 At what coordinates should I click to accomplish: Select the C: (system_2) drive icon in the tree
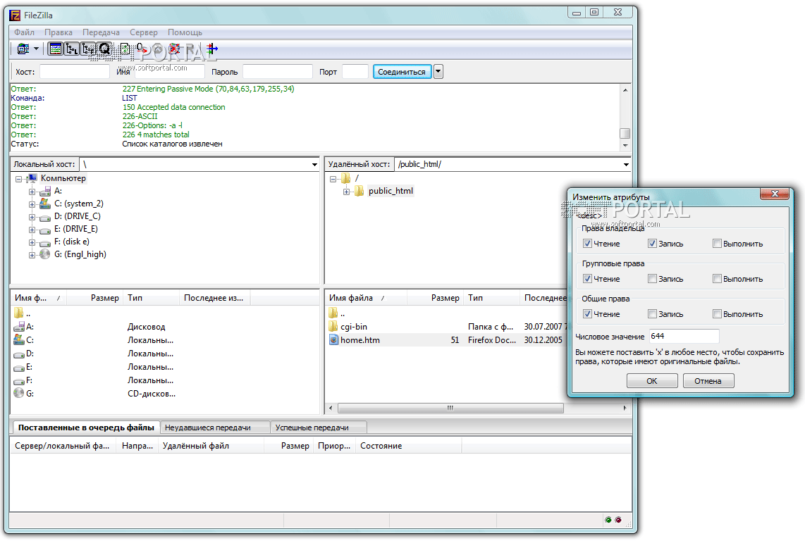45,204
